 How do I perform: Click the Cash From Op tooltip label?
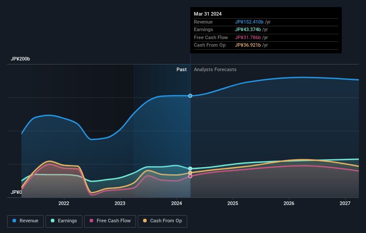[210, 45]
